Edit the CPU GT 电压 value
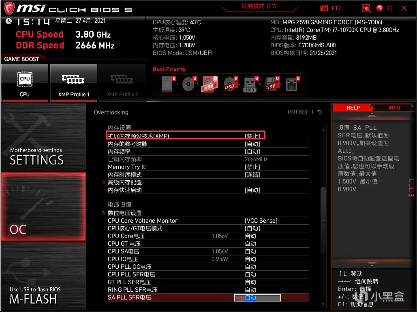Screen dimensions: 417x312 [x=208, y=244]
